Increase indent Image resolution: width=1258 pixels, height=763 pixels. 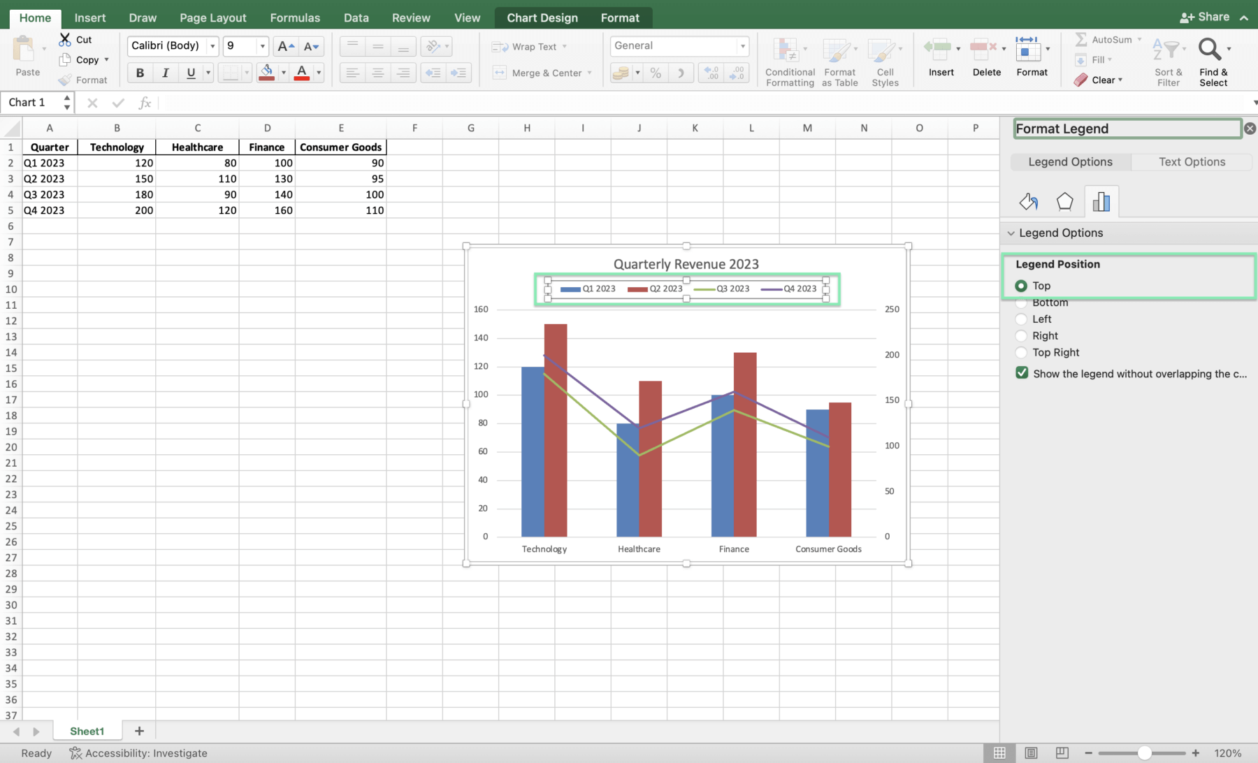point(458,73)
